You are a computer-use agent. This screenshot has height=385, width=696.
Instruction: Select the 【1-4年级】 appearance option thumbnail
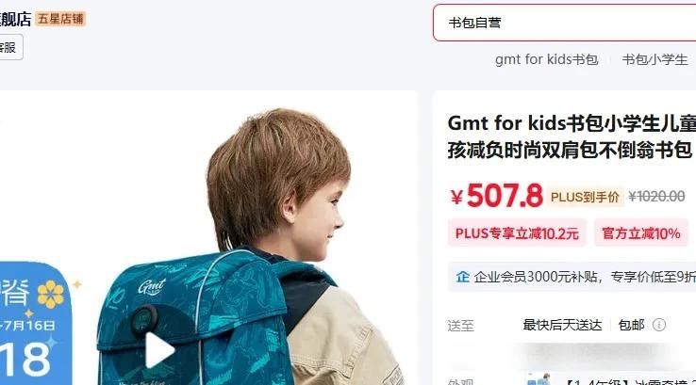[x=538, y=379]
